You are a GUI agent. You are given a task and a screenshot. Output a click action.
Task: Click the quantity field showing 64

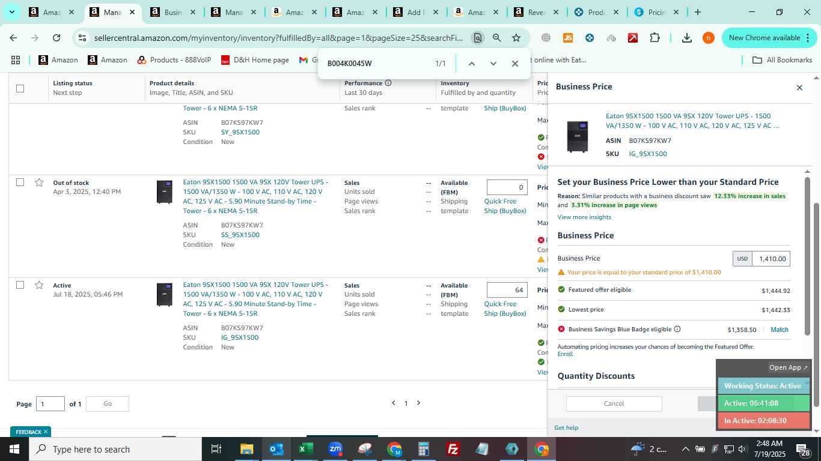tap(507, 290)
